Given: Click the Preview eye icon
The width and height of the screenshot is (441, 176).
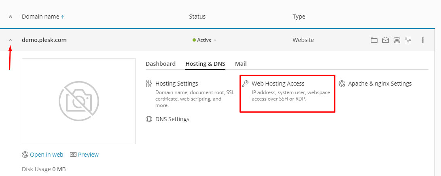Looking at the screenshot, I should click(x=73, y=154).
